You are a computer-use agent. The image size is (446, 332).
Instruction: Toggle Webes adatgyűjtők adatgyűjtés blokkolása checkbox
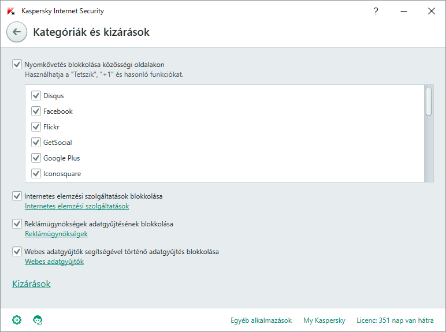click(x=17, y=252)
